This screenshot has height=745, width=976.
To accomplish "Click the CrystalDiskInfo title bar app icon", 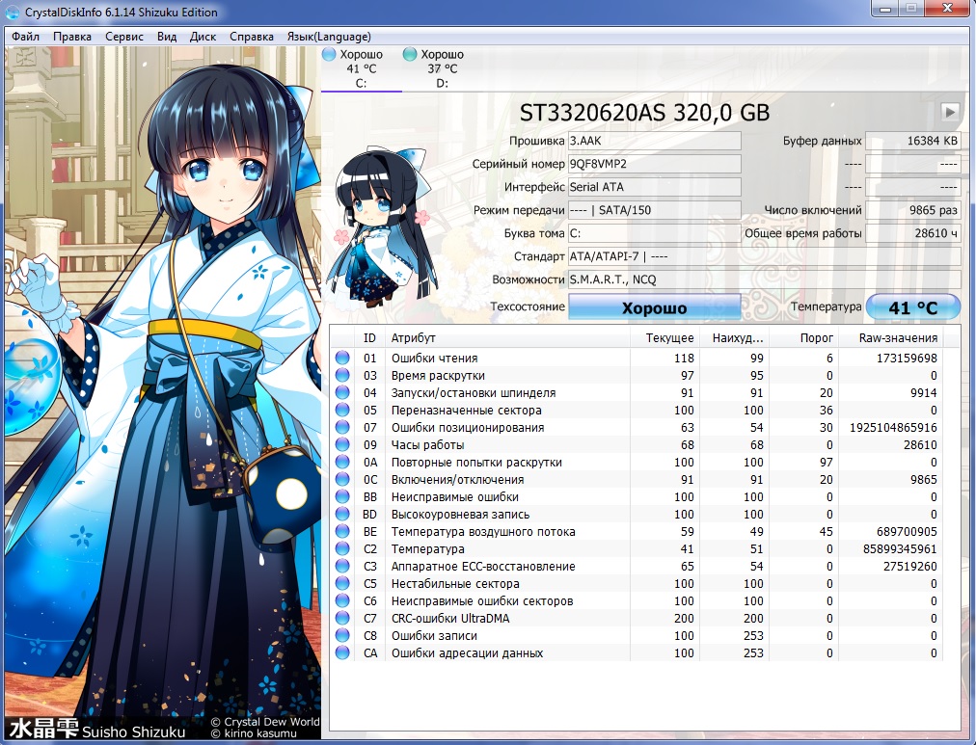I will (x=13, y=13).
